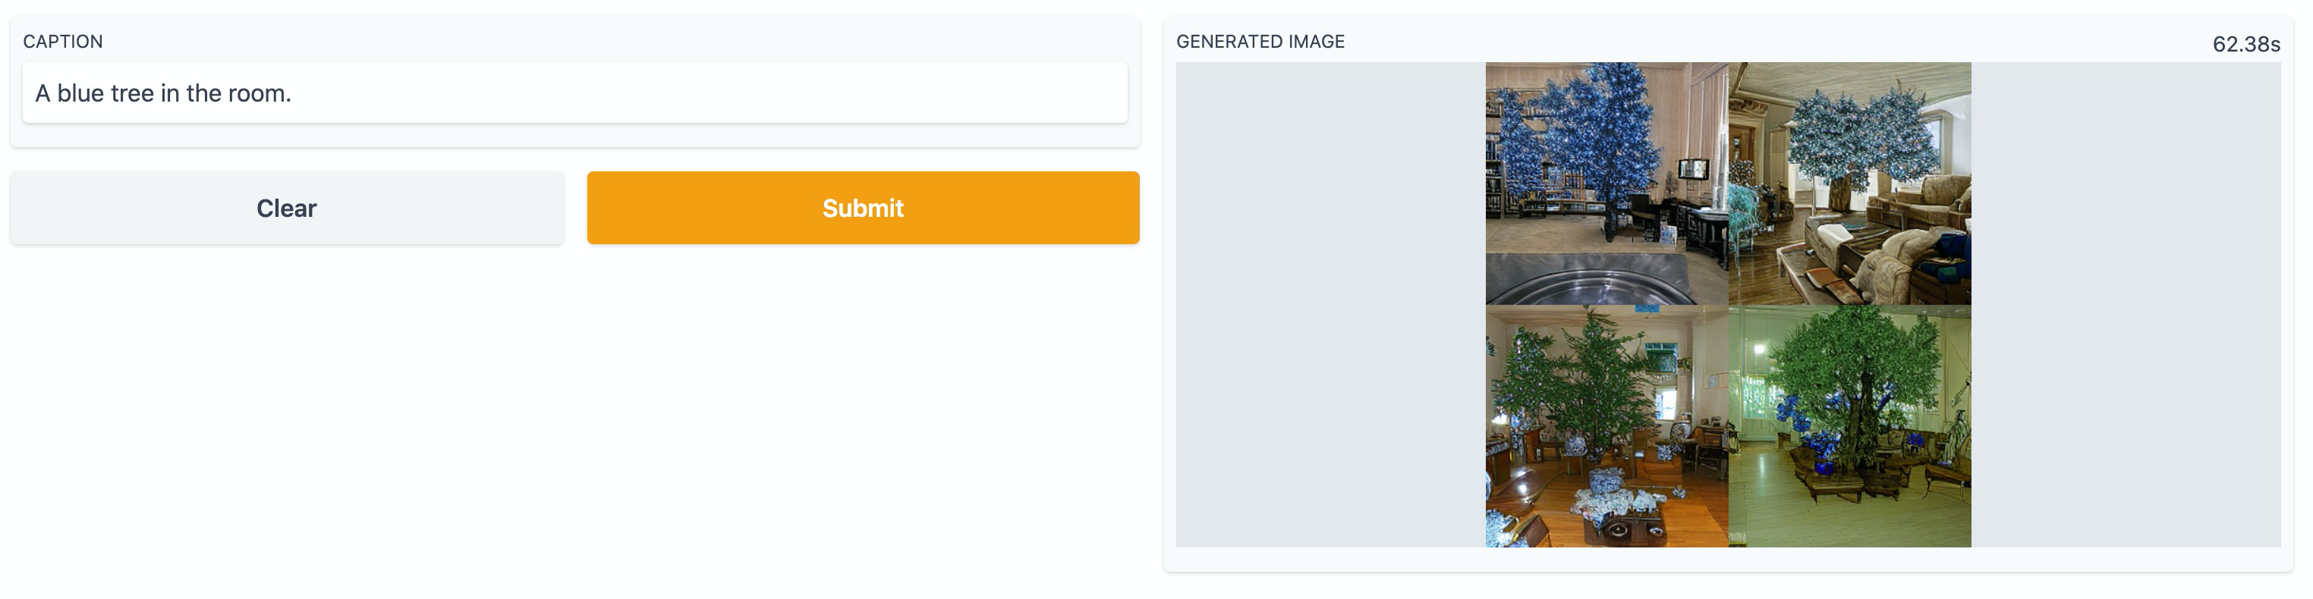
Task: Click the gray blank area right of the images
Action: coord(2126,305)
